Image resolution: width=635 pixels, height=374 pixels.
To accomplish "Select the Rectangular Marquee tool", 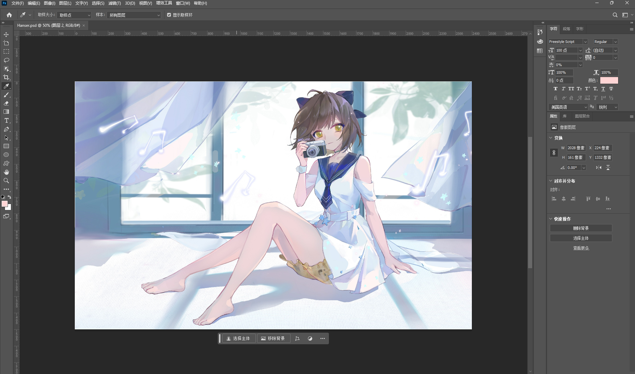I will coord(6,52).
